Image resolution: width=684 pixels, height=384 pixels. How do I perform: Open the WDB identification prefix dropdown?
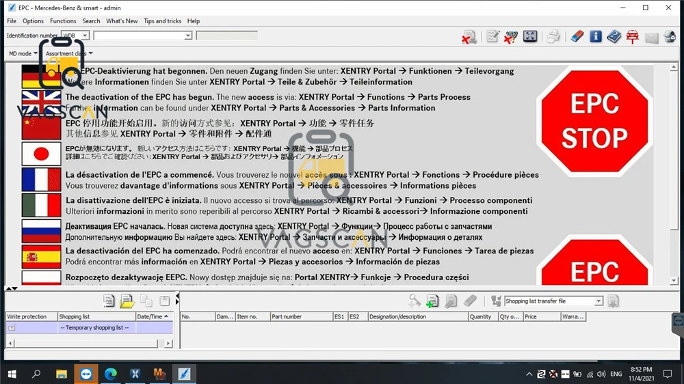85,36
